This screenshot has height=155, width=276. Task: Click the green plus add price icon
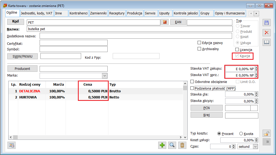(x=162, y=145)
